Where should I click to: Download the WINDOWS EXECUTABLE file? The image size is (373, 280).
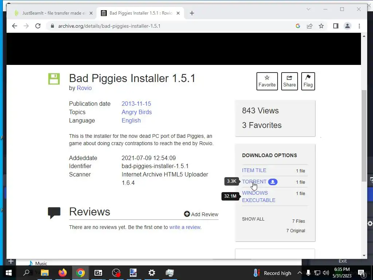coord(259,197)
